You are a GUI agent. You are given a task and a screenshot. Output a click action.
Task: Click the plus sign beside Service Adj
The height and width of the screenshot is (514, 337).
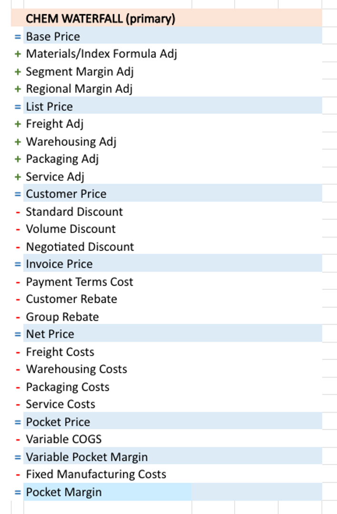[x=18, y=177]
